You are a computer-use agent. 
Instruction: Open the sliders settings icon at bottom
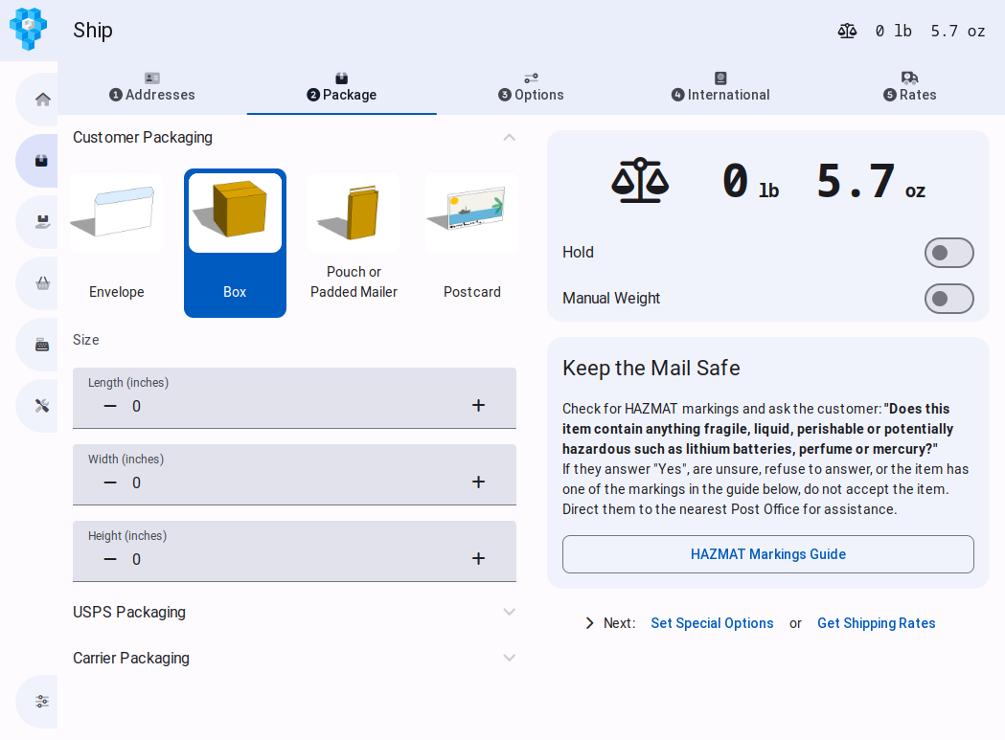coord(42,701)
